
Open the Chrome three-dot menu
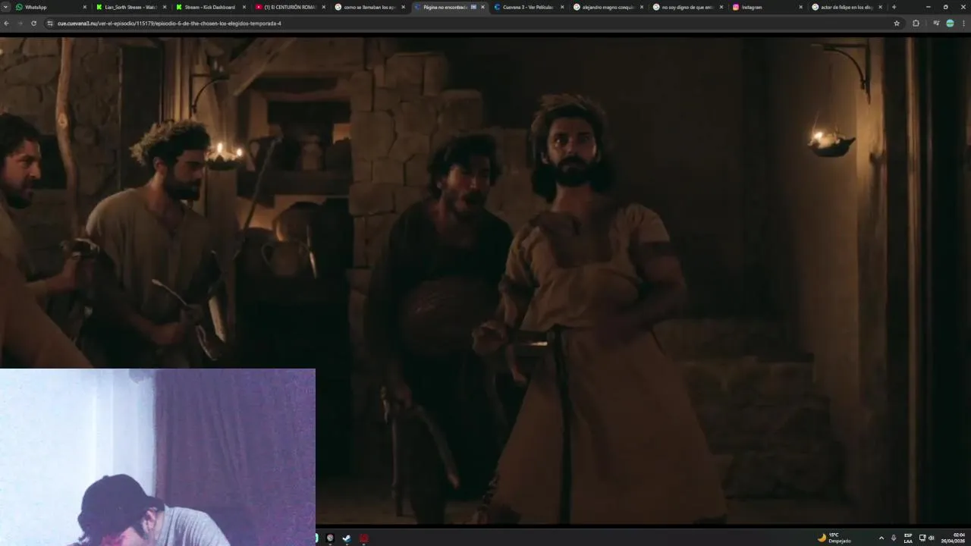click(963, 24)
